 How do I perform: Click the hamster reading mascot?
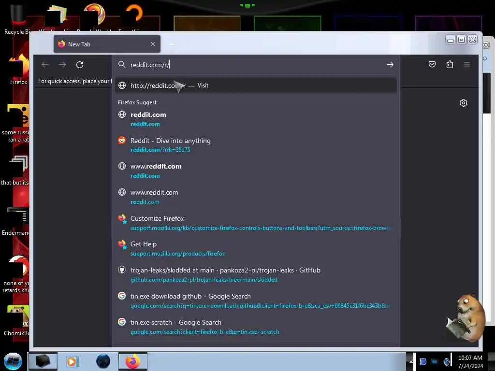pyautogui.click(x=465, y=319)
